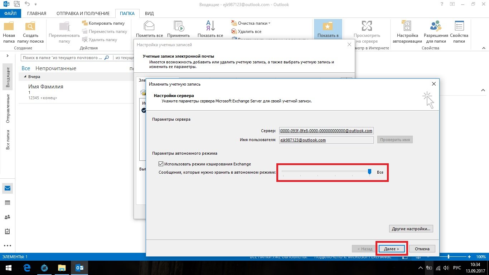Open more navigation options ellipsis
The image size is (489, 275).
(x=8, y=246)
